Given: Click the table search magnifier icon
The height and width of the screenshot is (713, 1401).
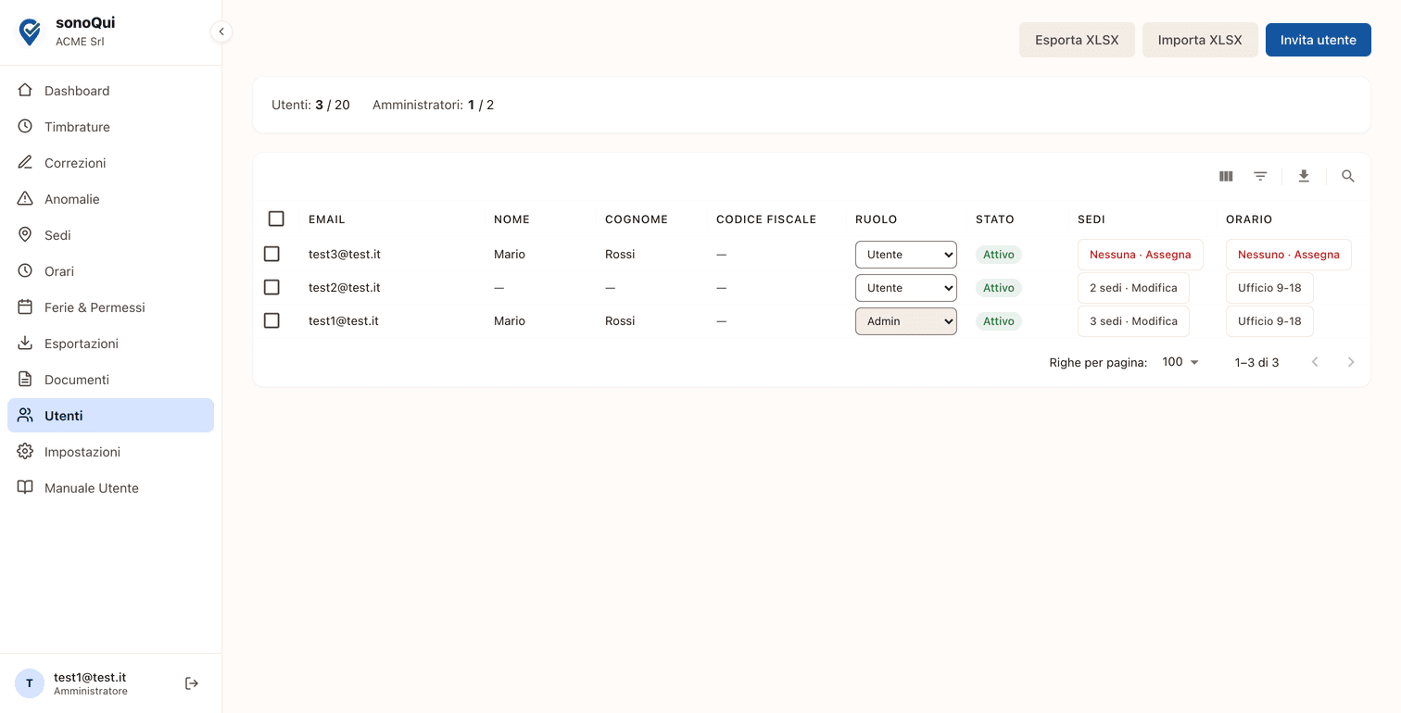Looking at the screenshot, I should (1348, 176).
